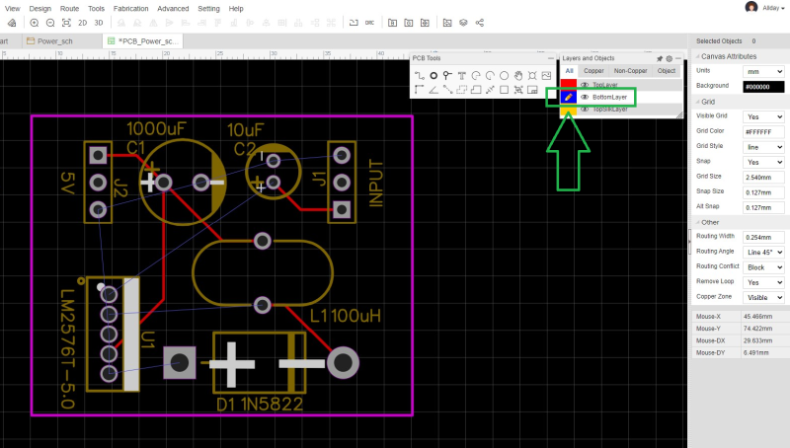Click the BottomLayer blue color swatch
Viewport: 790px width, 448px height.
click(569, 97)
